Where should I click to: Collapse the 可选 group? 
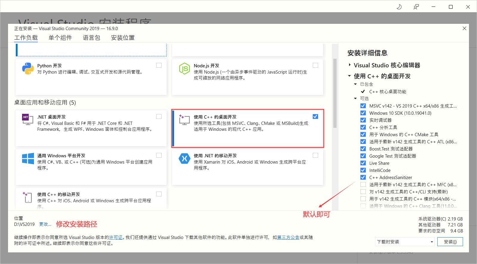[x=355, y=98]
